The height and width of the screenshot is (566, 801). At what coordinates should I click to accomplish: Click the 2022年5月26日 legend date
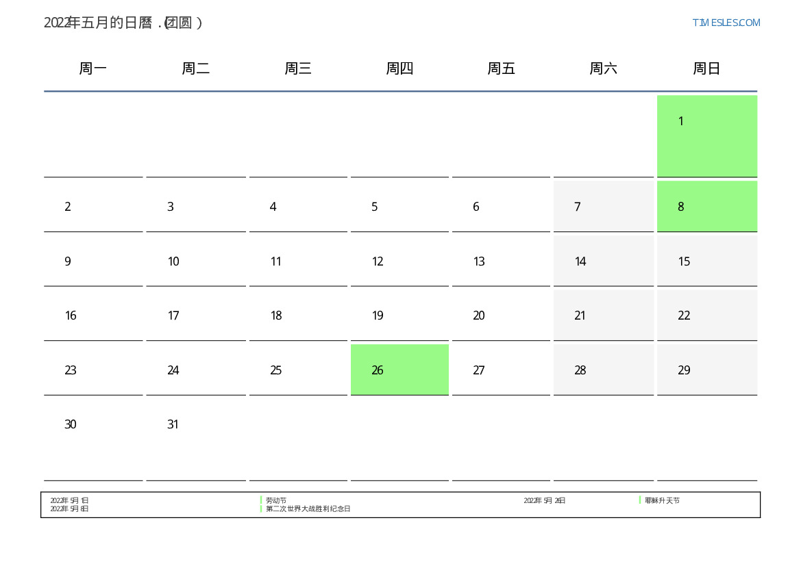[x=545, y=501]
